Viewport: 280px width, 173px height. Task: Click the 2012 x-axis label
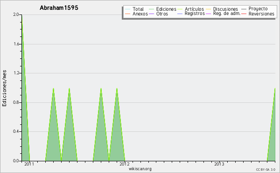[x=124, y=164]
